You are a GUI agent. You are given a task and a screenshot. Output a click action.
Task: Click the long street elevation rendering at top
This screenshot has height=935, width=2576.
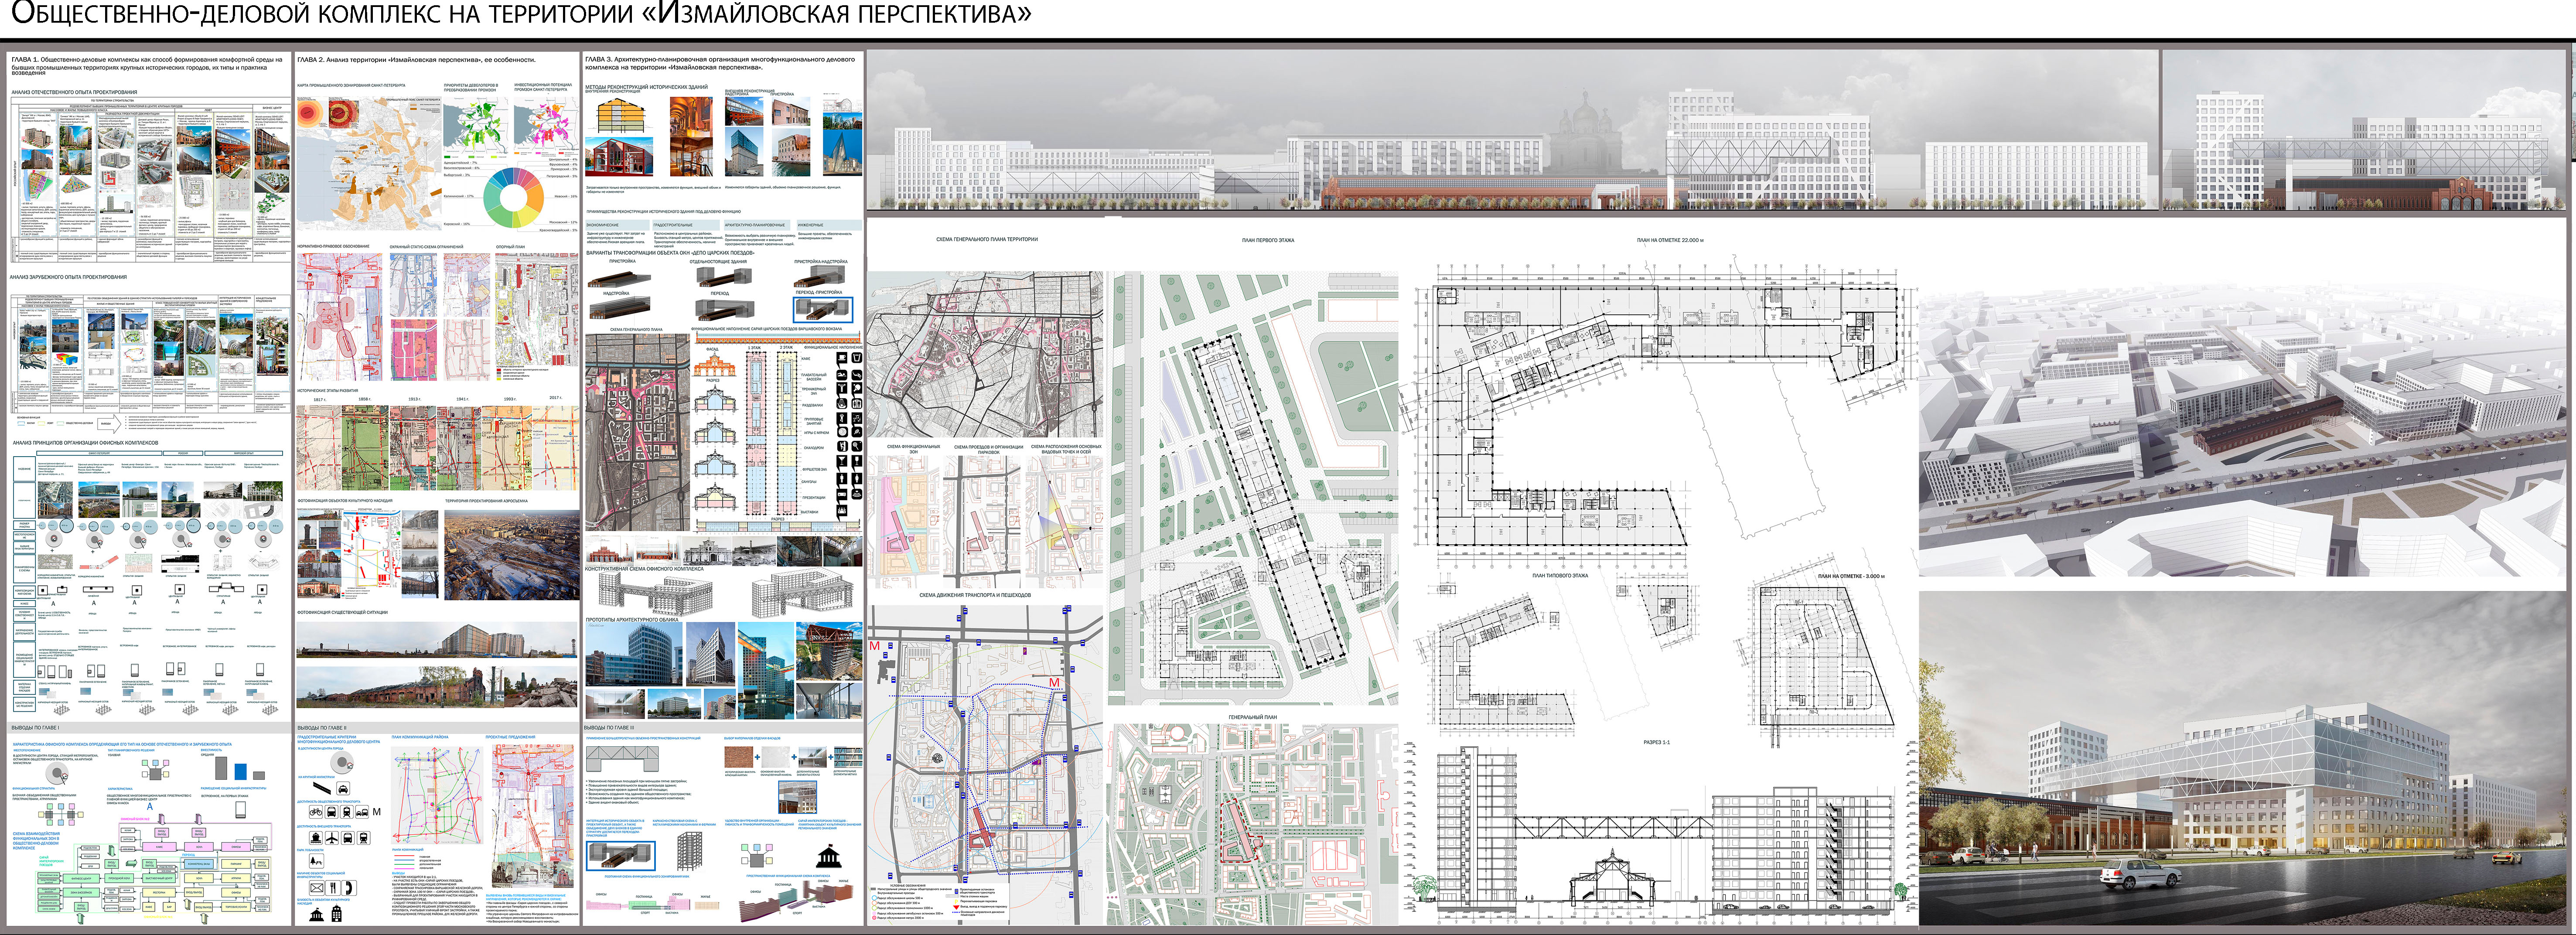[1512, 130]
